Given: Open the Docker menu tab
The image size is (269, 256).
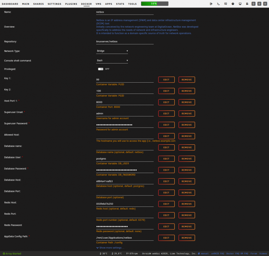Looking at the screenshot, I should tap(86, 4).
